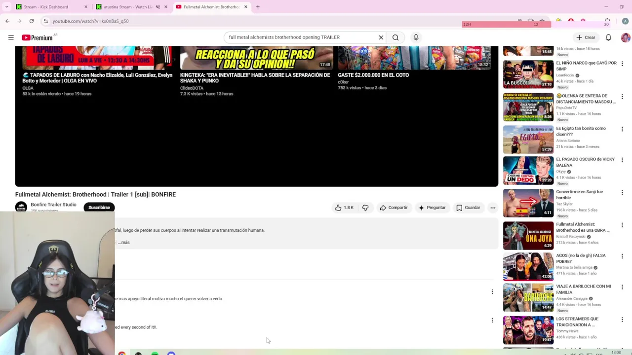Viewport: 632px width, 355px height.
Task: Open more actions for the video
Action: (x=493, y=208)
